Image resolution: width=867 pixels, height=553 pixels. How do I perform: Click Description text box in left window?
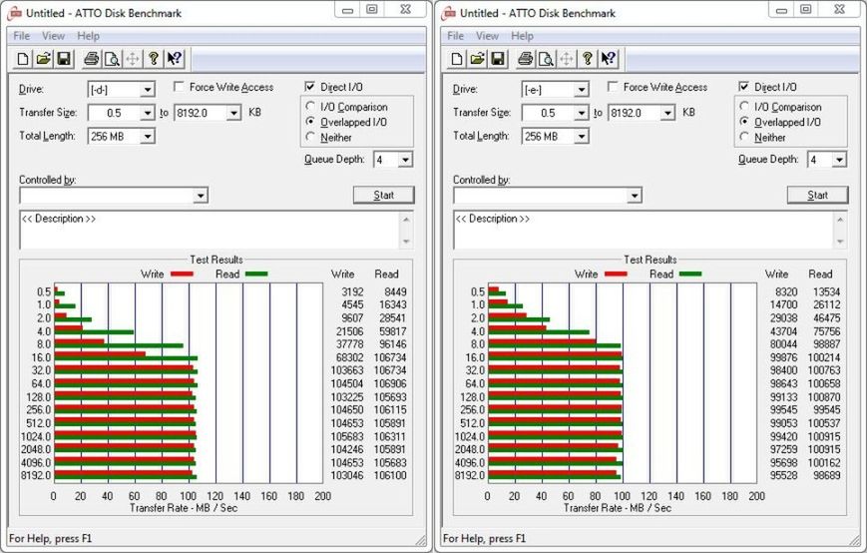[x=211, y=230]
